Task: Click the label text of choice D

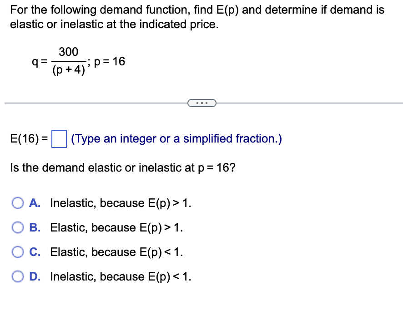Action: (x=121, y=276)
